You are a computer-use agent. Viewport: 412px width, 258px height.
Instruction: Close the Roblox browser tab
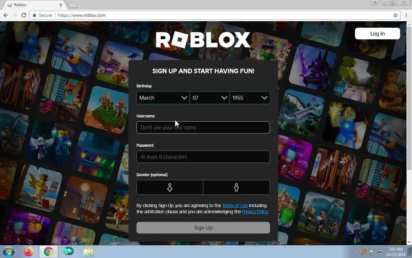pos(61,5)
